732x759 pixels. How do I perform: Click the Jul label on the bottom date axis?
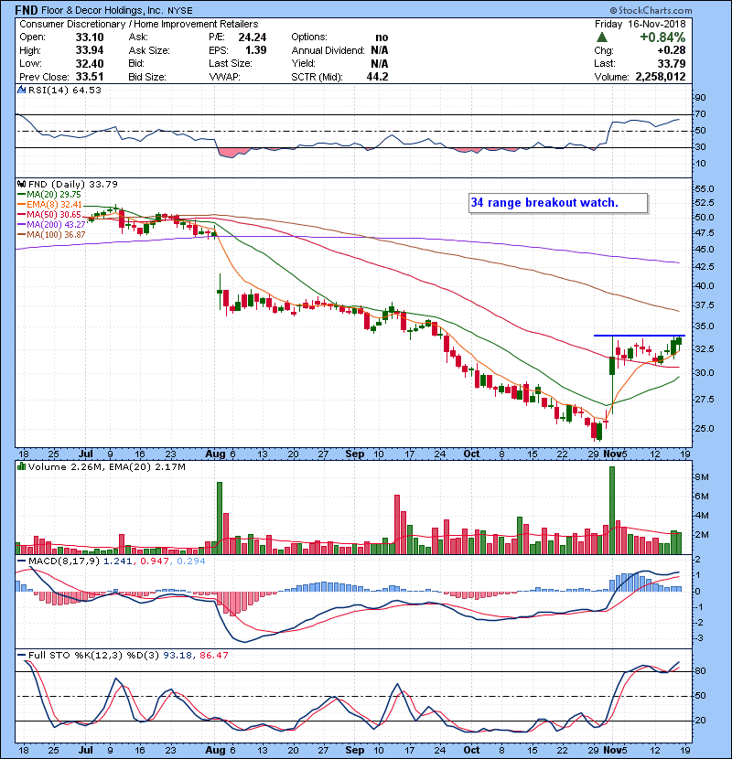[86, 750]
